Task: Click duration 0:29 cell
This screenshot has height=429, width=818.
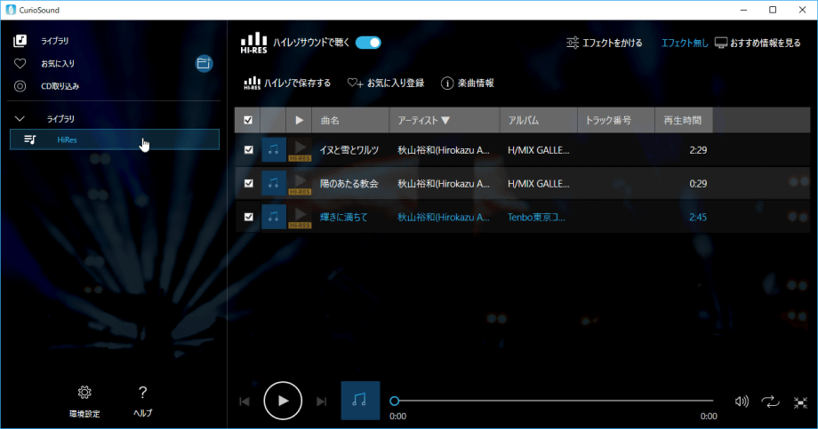Action: point(698,184)
